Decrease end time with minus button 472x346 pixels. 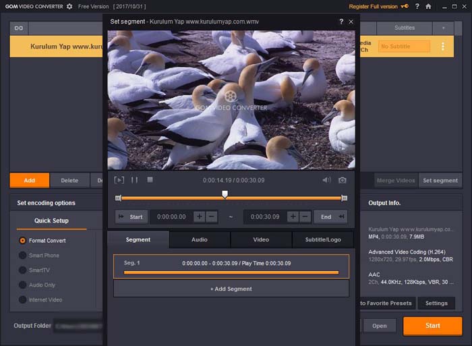pyautogui.click(x=305, y=217)
